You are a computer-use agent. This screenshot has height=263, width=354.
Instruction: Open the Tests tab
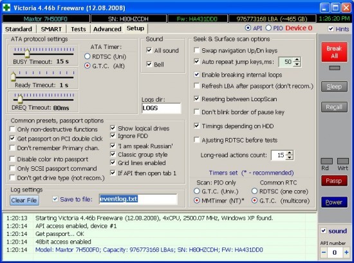coord(79,29)
